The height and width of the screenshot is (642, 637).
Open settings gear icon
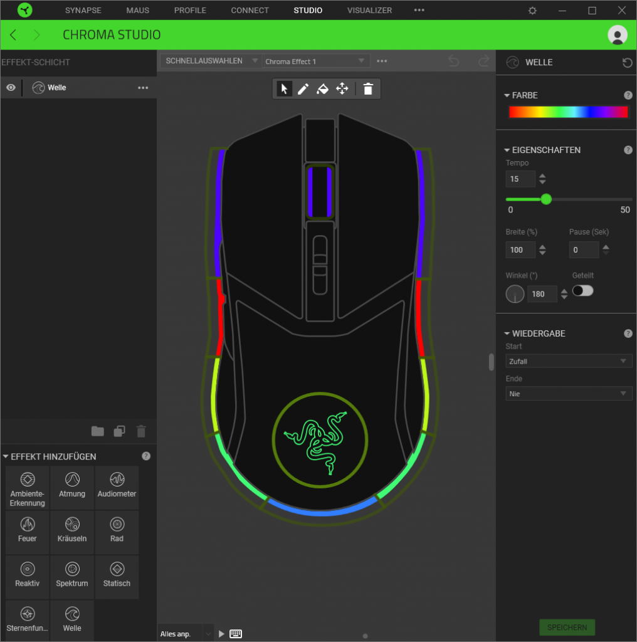(x=532, y=10)
